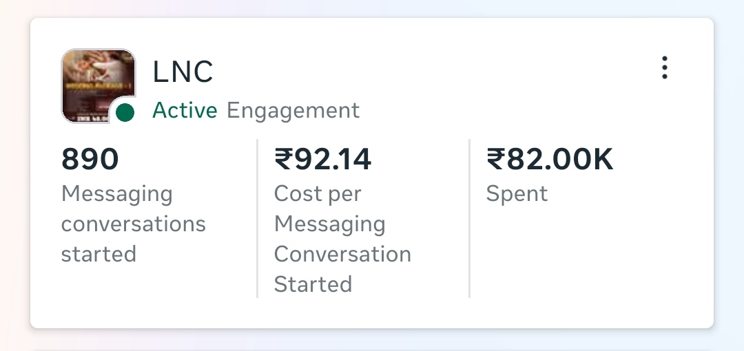The height and width of the screenshot is (351, 744).
Task: Click the divider between conversations and cost
Action: pyautogui.click(x=257, y=218)
